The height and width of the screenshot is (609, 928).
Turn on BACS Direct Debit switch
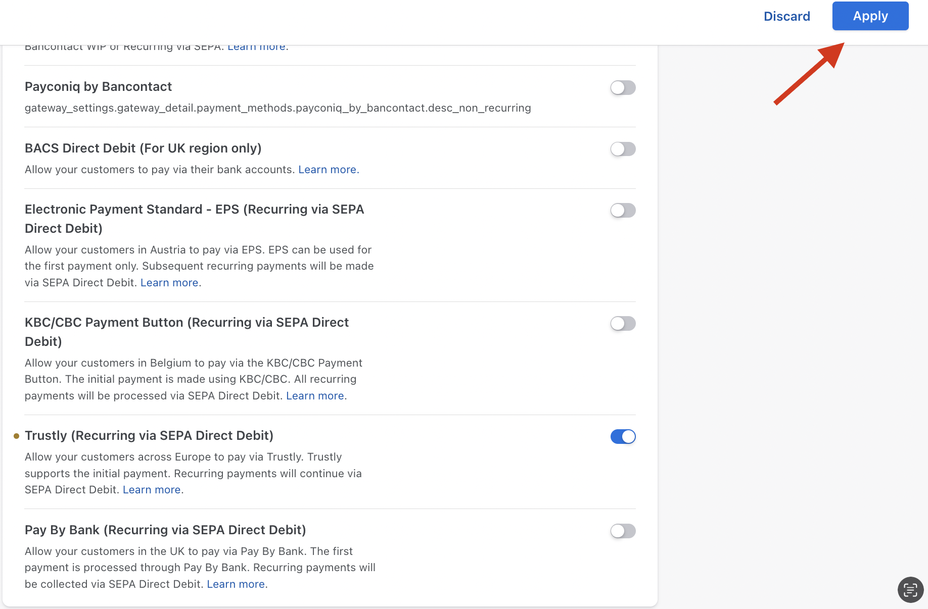622,149
